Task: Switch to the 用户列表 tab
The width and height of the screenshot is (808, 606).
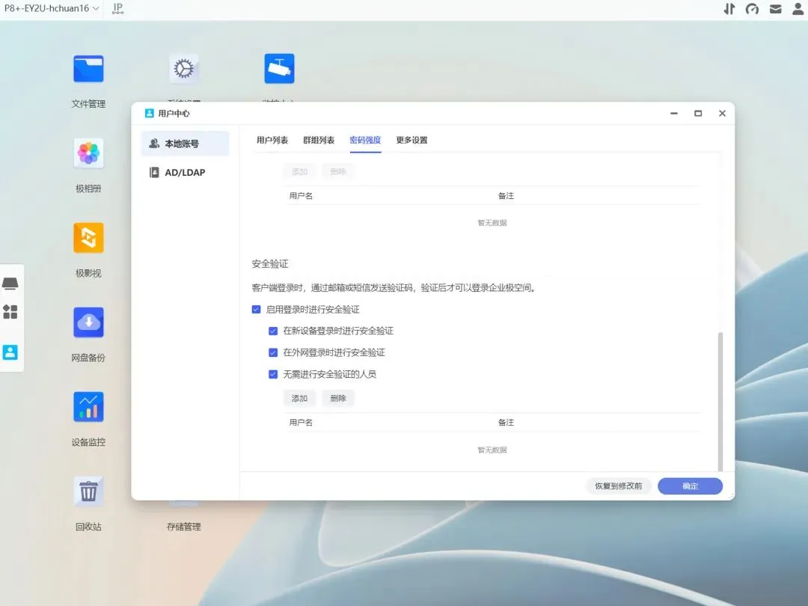Action: [272, 140]
